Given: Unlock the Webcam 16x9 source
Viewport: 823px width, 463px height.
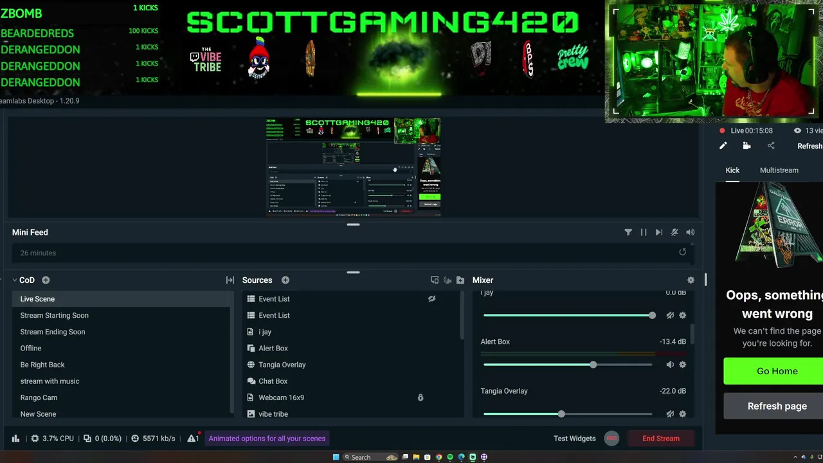Looking at the screenshot, I should [421, 397].
